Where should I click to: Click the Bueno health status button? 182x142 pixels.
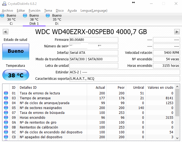tap(16, 52)
